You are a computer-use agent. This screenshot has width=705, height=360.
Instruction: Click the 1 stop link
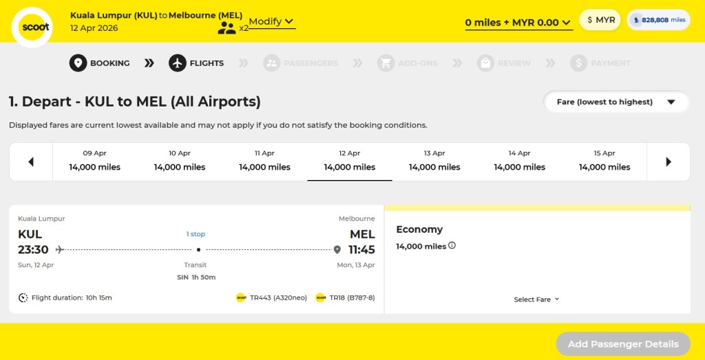pyautogui.click(x=196, y=234)
